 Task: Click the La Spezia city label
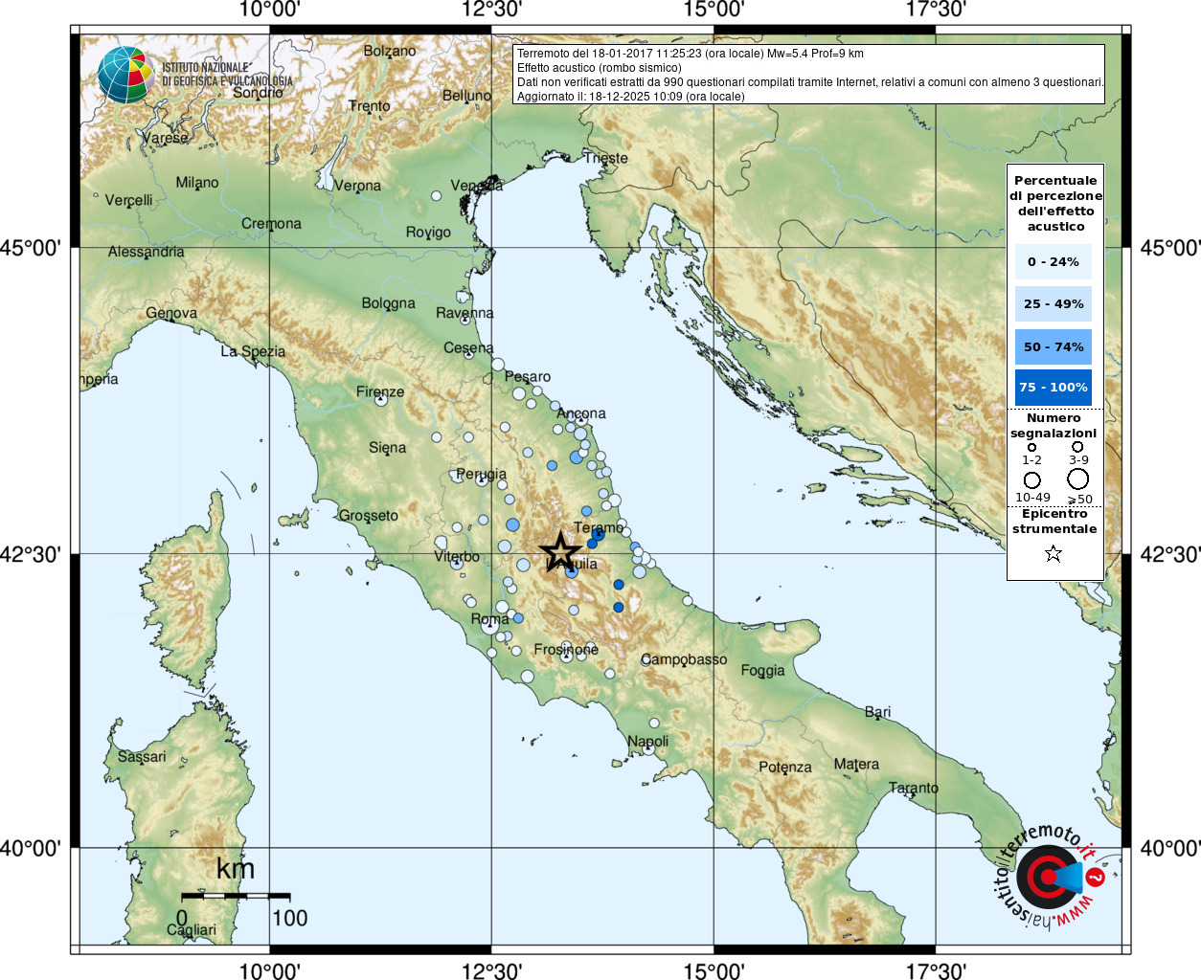tap(253, 351)
